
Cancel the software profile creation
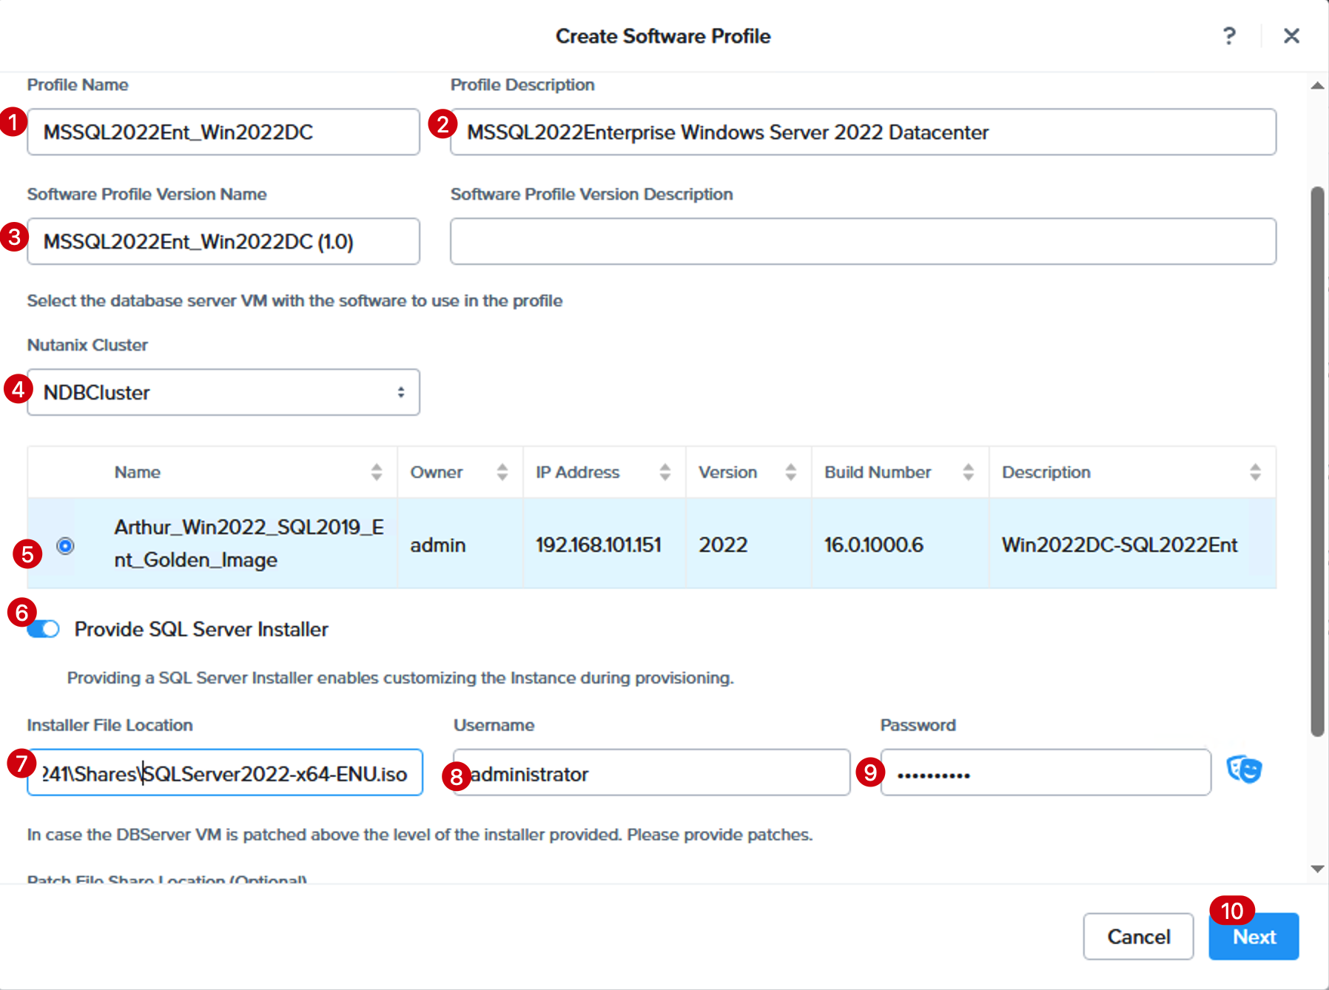tap(1138, 937)
